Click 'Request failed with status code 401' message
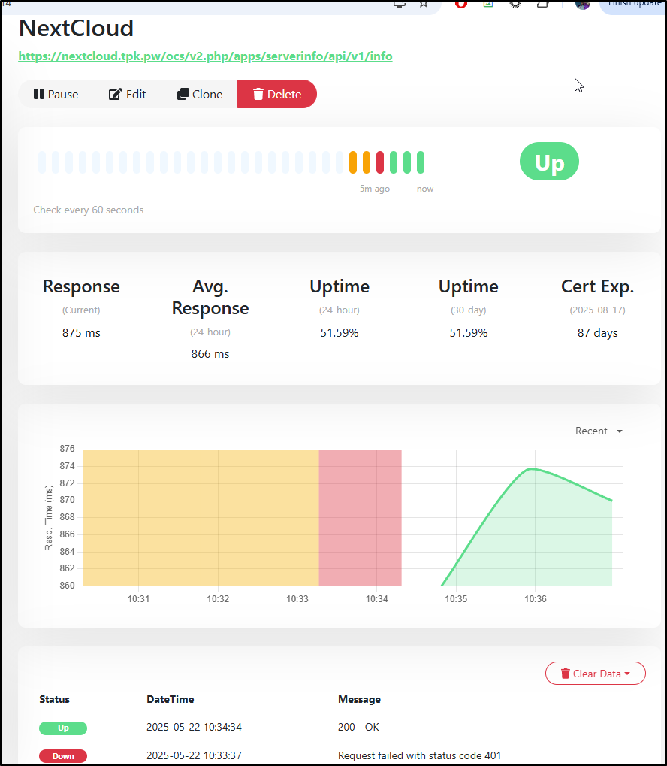Image resolution: width=667 pixels, height=766 pixels. (419, 755)
